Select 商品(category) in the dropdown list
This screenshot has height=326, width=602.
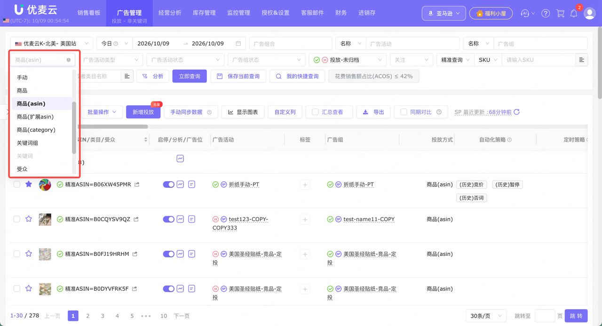click(x=42, y=130)
